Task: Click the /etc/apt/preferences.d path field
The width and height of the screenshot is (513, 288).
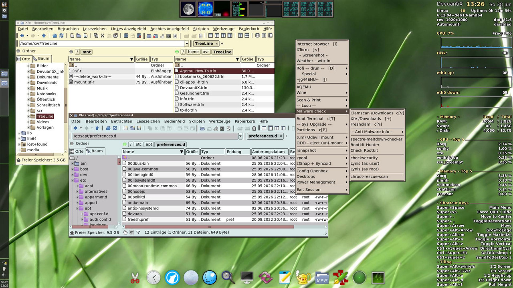Action: (x=155, y=136)
